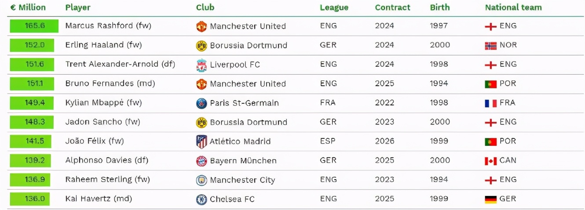Click the Liverpool FC club crest
Viewport: 585px width, 210px height.
[201, 65]
